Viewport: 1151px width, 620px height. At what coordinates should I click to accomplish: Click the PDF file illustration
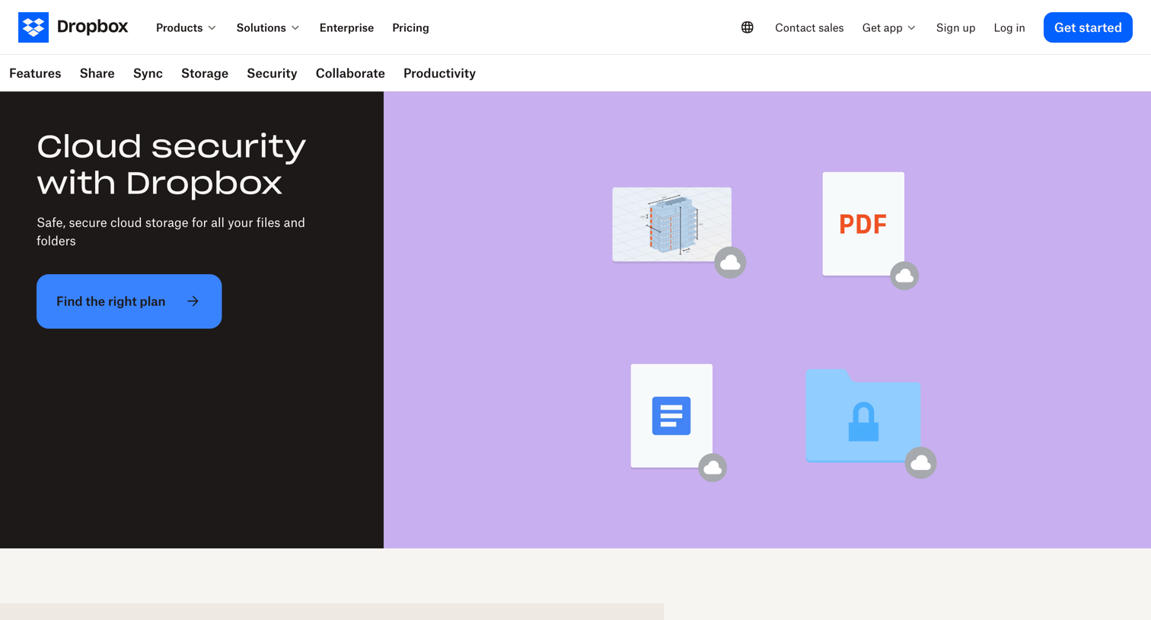863,224
